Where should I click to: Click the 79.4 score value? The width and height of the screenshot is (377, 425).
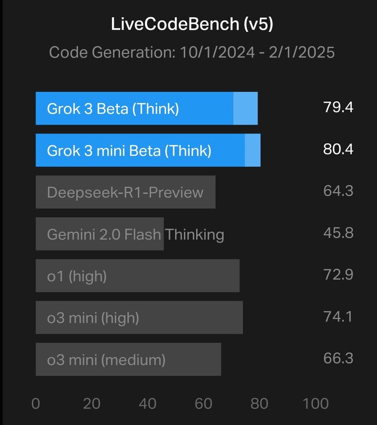[x=338, y=107]
